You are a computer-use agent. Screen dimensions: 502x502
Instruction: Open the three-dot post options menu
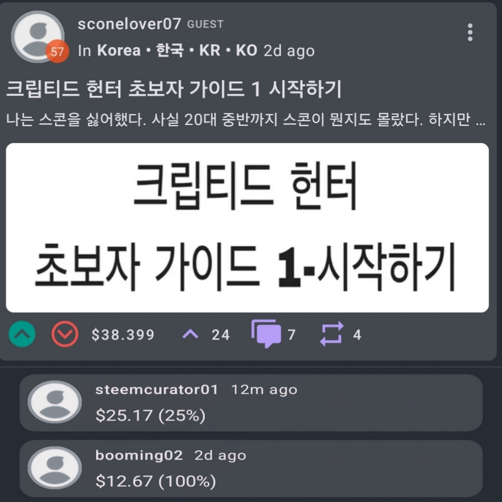coord(469,33)
